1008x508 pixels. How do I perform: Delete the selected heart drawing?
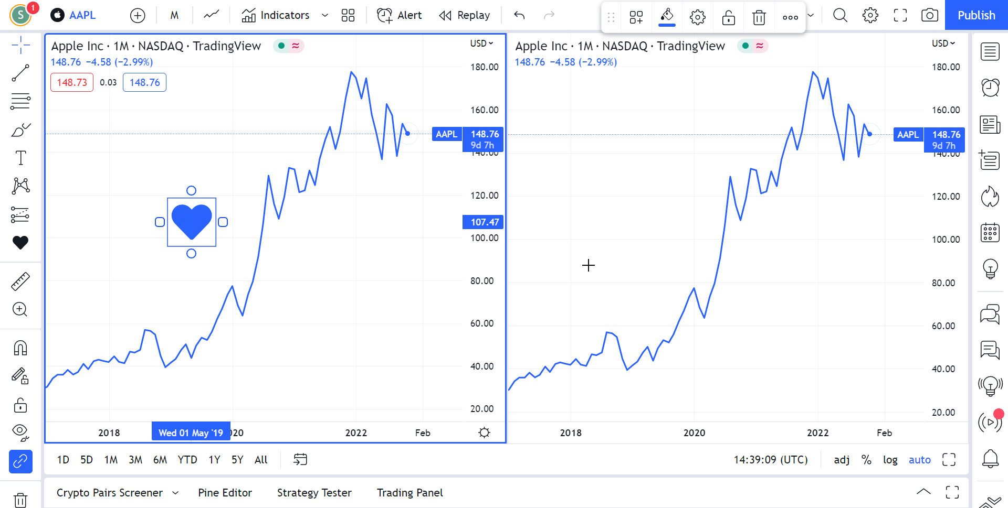759,17
